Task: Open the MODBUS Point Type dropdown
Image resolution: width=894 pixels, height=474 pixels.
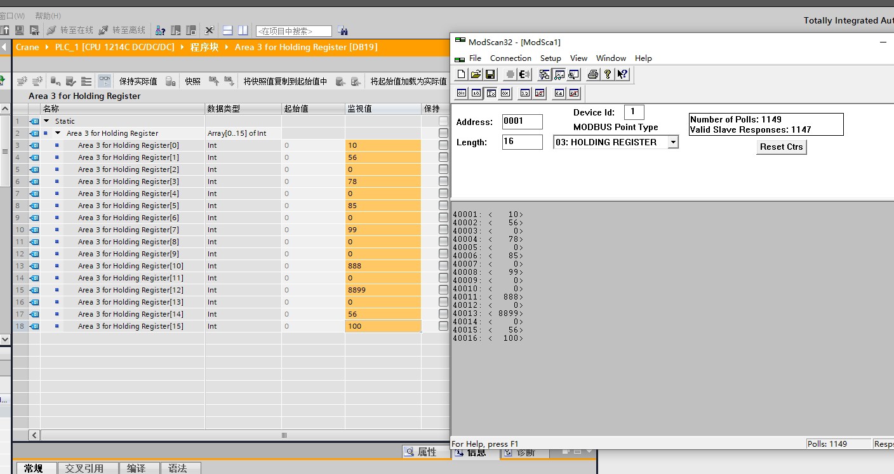Action: point(672,142)
